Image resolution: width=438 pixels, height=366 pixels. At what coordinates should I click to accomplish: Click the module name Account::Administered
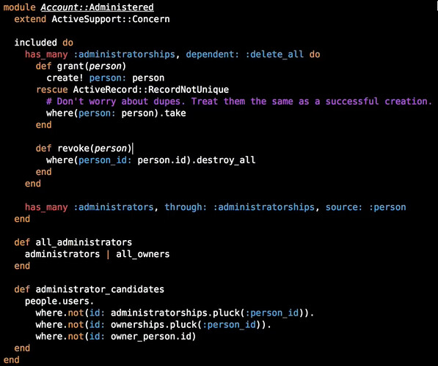tap(97, 7)
